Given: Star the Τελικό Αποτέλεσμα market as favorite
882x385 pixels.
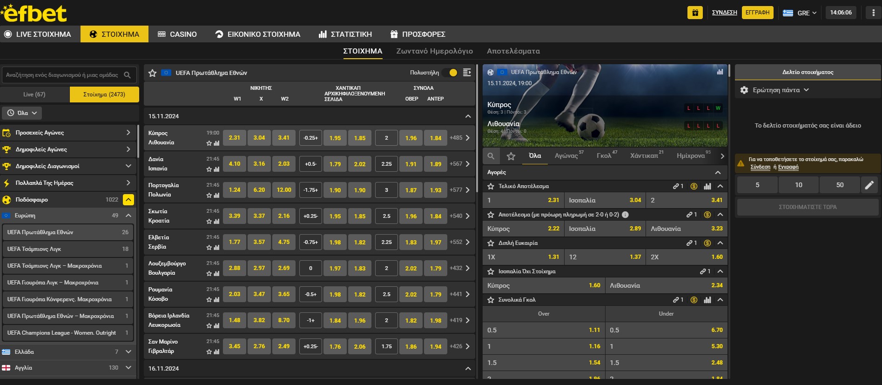Looking at the screenshot, I should (x=491, y=186).
